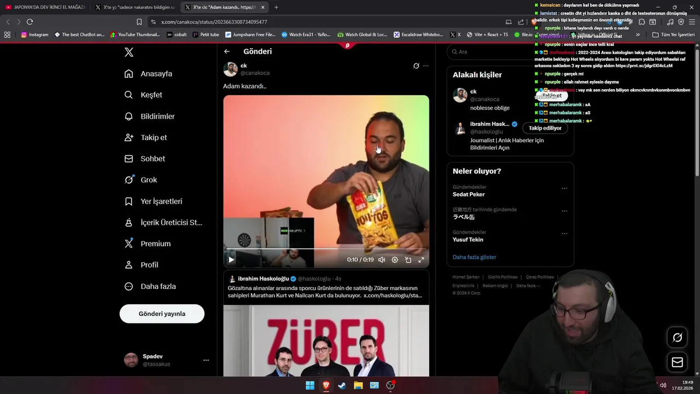
Task: Click Daha fazla göster link
Action: [x=475, y=257]
